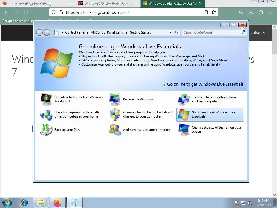Select the shield icon for notification changes
The width and height of the screenshot is (277, 208).
[115, 115]
